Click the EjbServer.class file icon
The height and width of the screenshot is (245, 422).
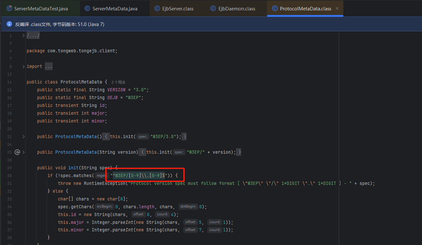coord(158,9)
